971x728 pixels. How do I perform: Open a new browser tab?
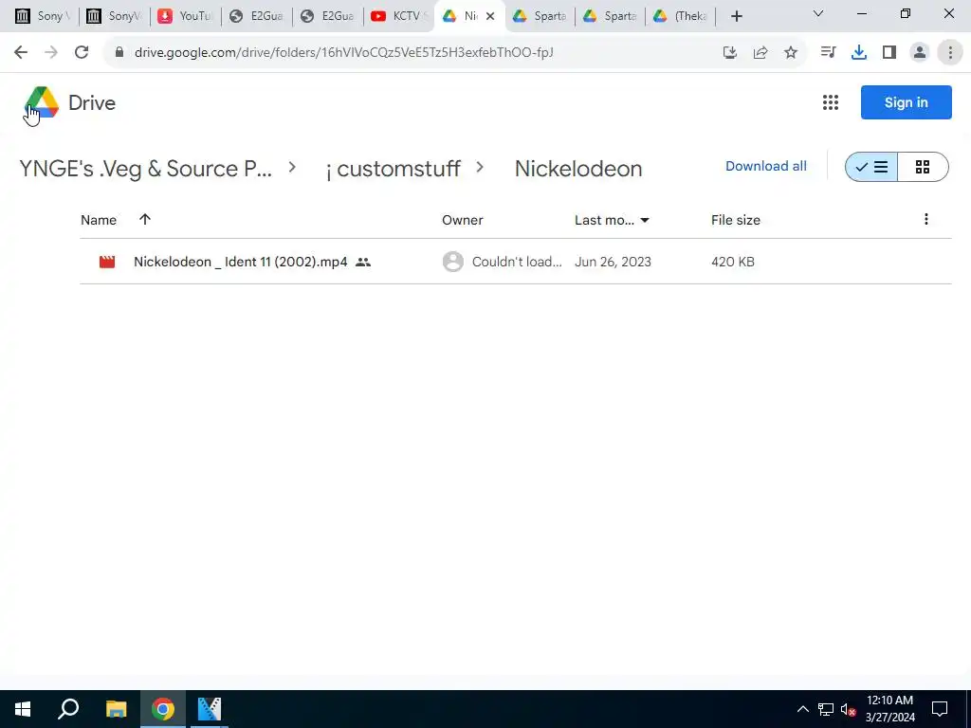click(x=736, y=16)
